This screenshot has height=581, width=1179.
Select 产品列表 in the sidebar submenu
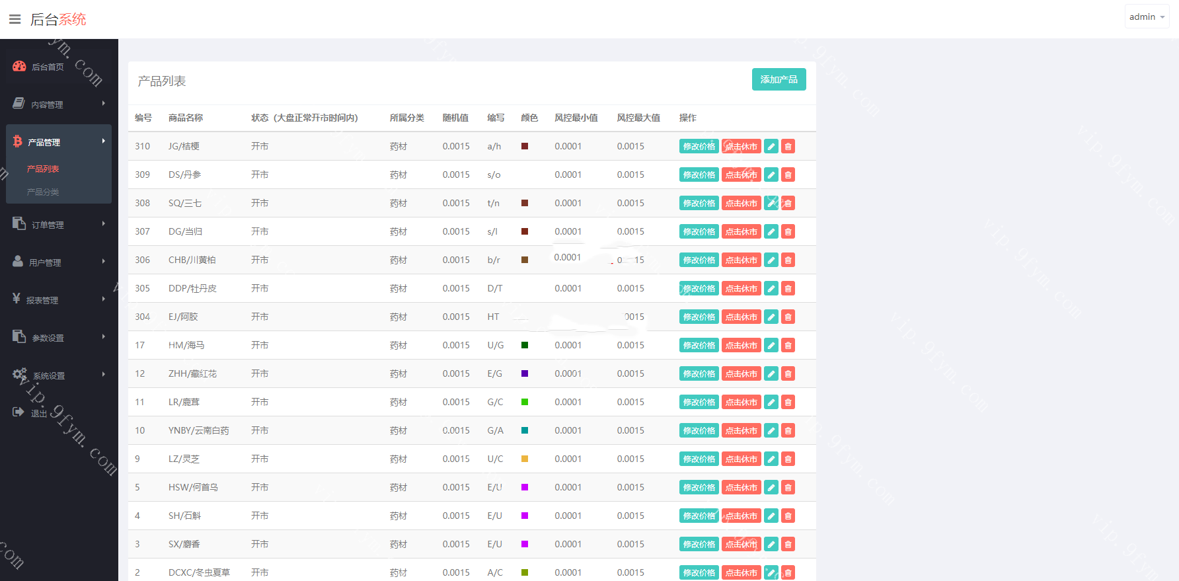[x=43, y=169]
